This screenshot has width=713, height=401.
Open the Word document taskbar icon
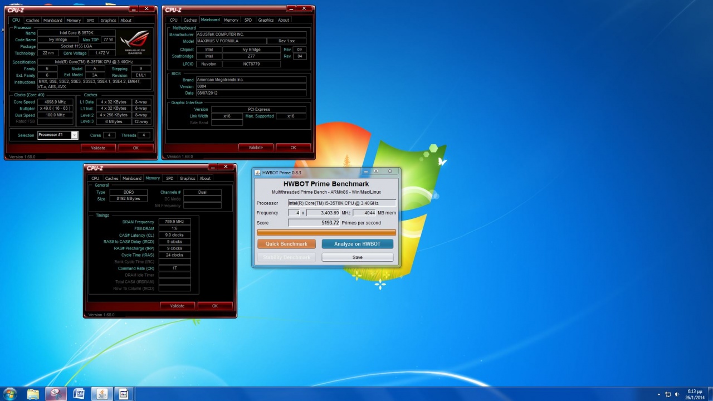(79, 394)
